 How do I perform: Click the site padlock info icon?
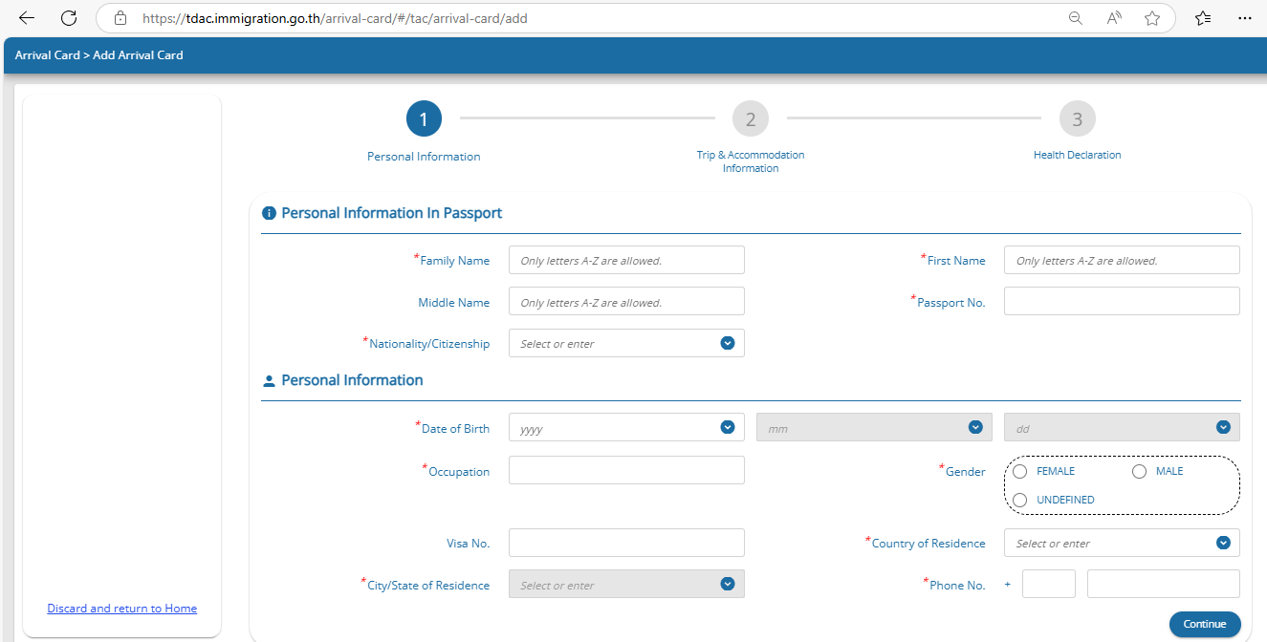pos(120,18)
